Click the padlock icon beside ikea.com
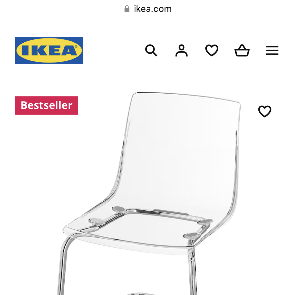The height and width of the screenshot is (295, 295). pyautogui.click(x=127, y=9)
